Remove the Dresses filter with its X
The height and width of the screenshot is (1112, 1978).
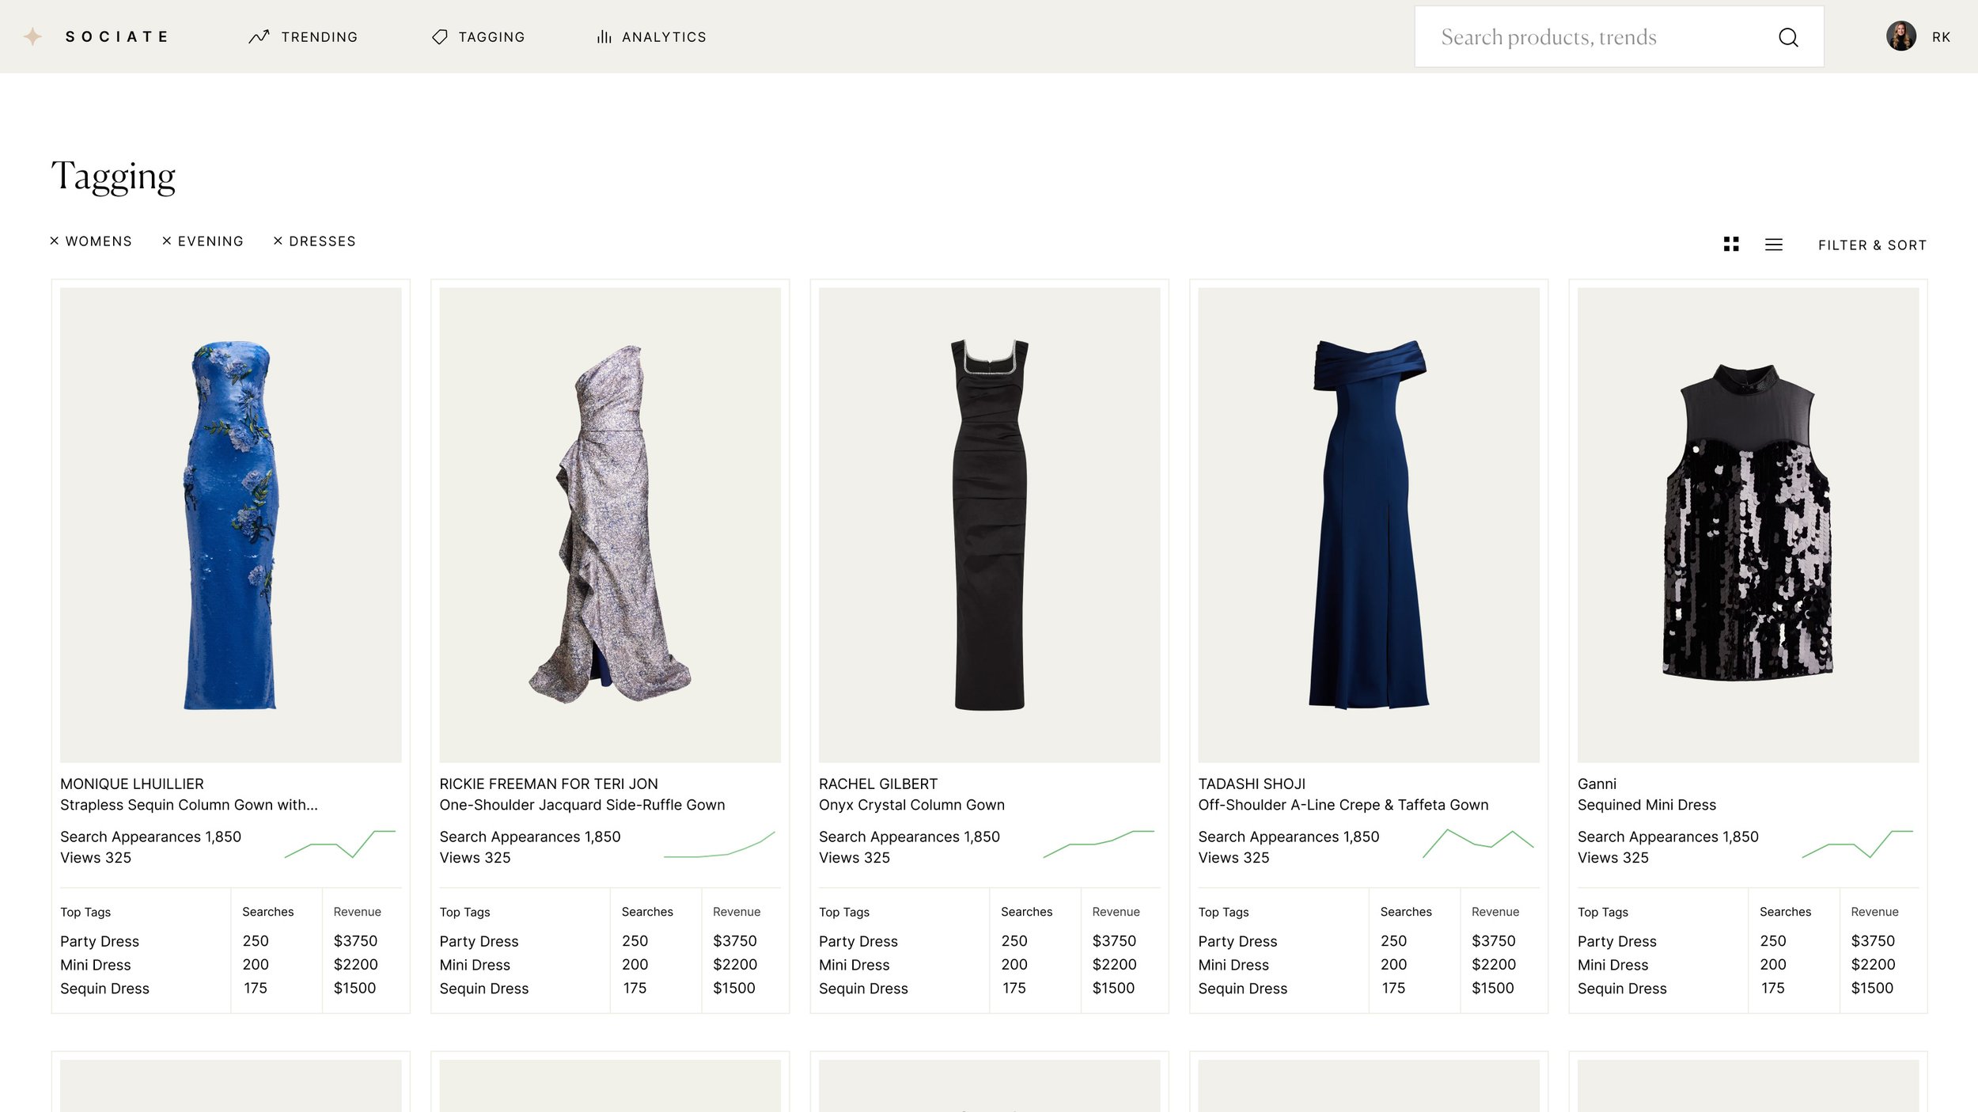click(278, 241)
